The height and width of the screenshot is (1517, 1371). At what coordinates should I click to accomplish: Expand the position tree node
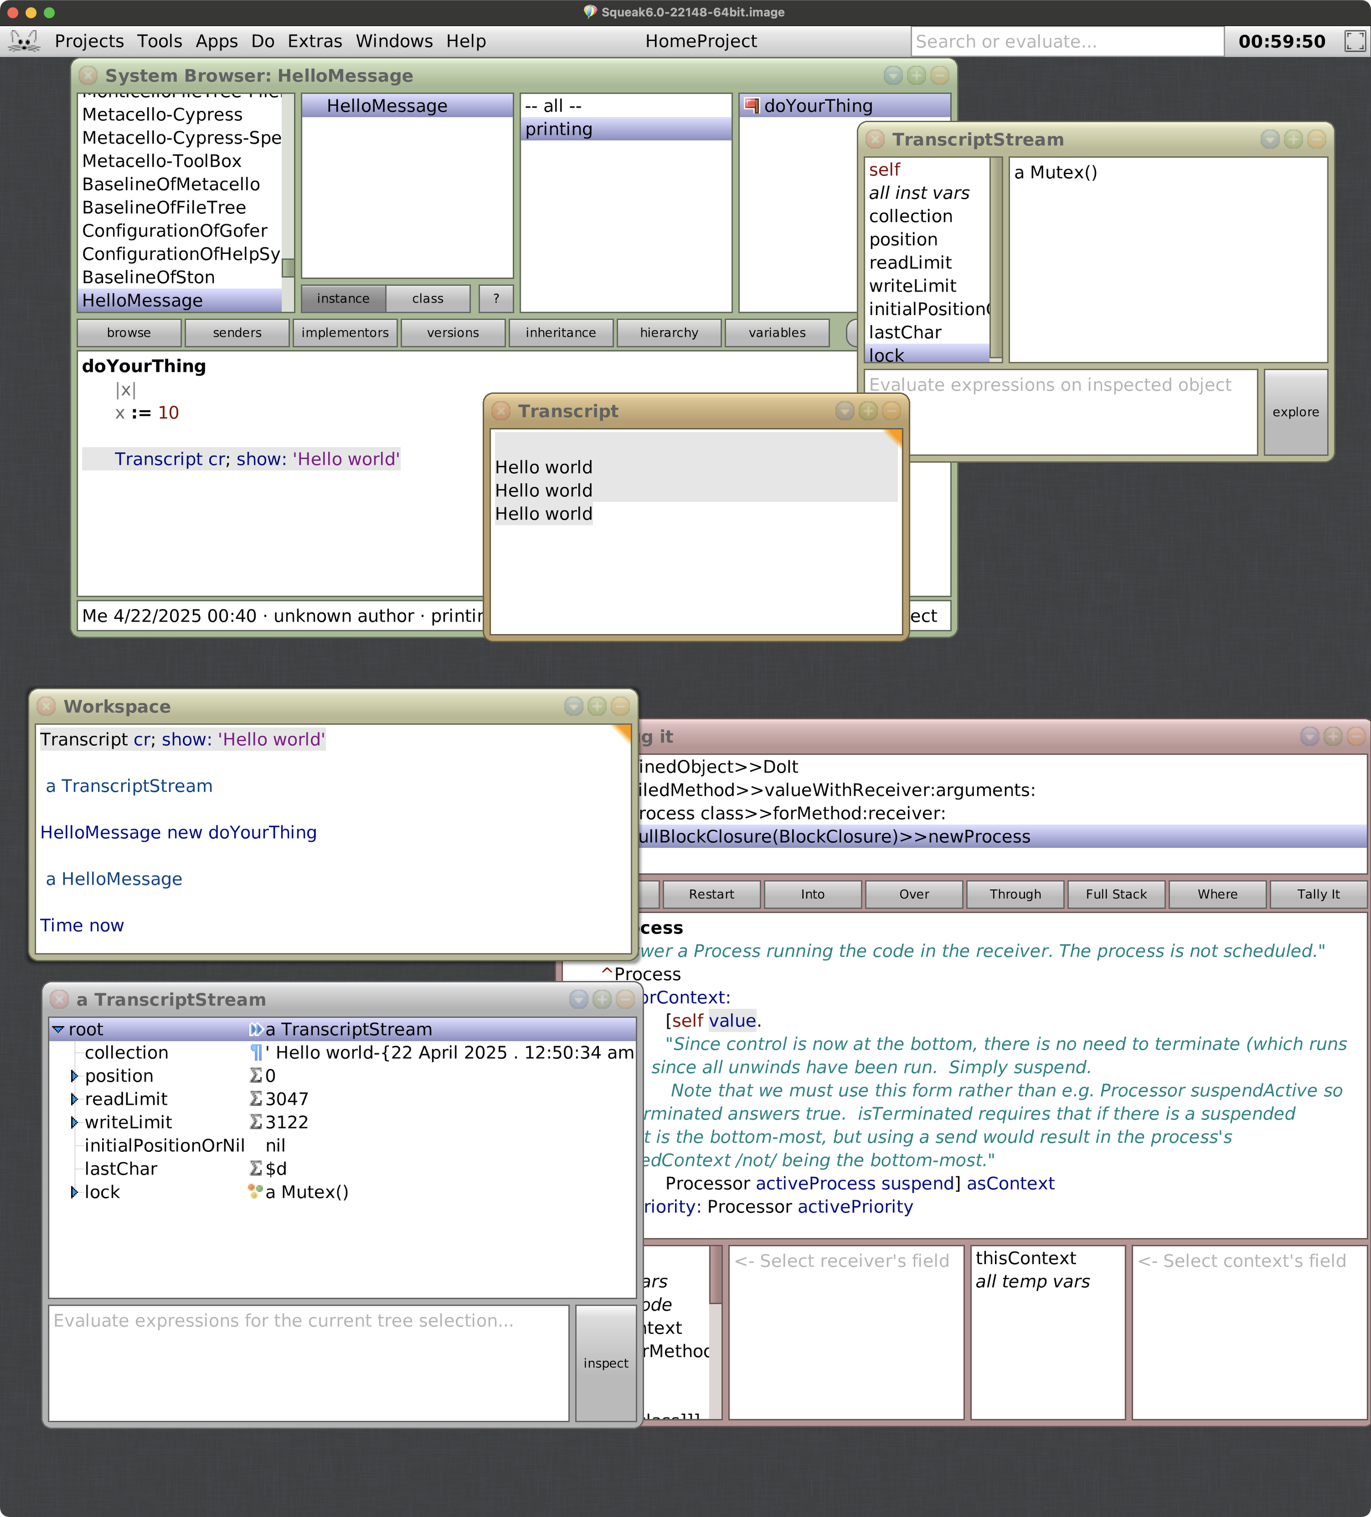coord(74,1075)
